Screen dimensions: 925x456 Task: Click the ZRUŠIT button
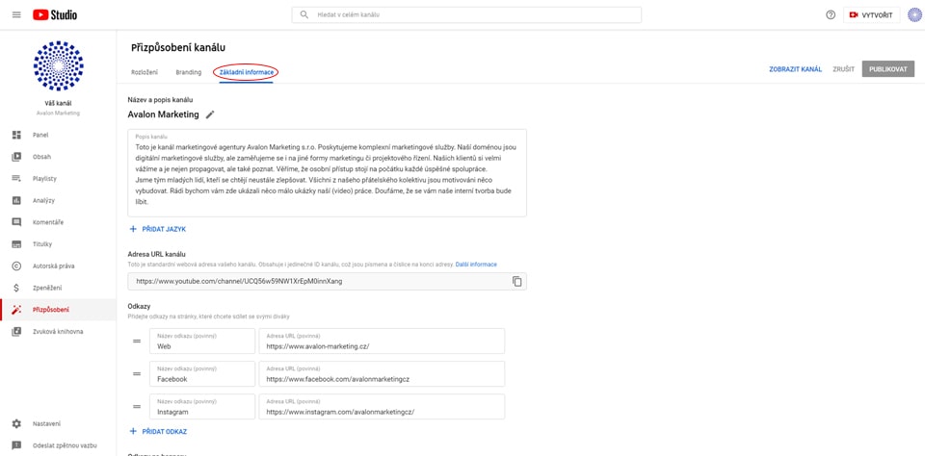(844, 69)
